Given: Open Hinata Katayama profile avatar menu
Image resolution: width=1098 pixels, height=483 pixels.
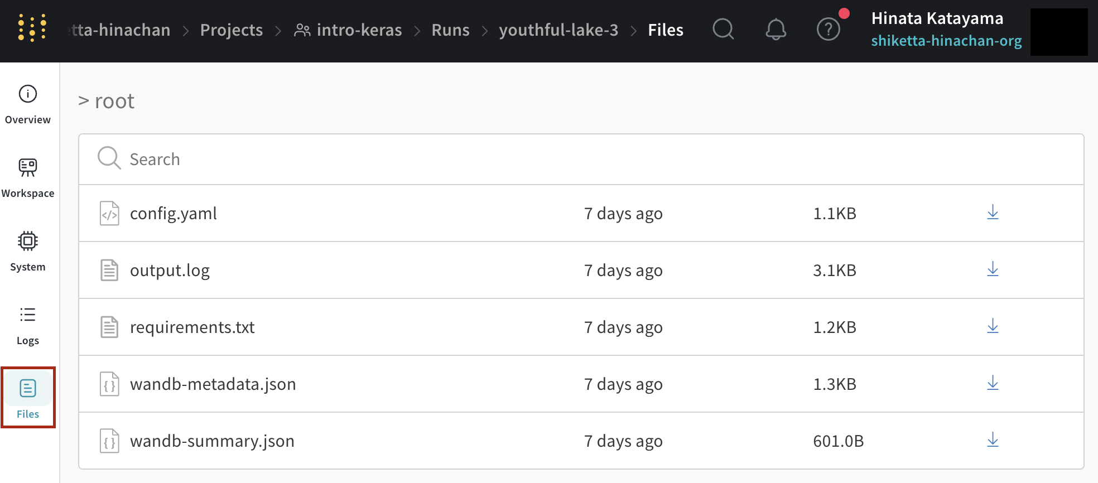Looking at the screenshot, I should click(x=1058, y=32).
